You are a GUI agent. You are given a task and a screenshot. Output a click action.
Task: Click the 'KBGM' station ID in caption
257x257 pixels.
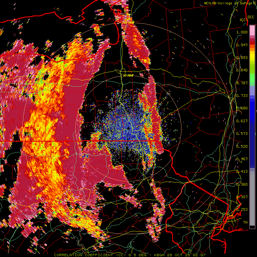(159, 255)
